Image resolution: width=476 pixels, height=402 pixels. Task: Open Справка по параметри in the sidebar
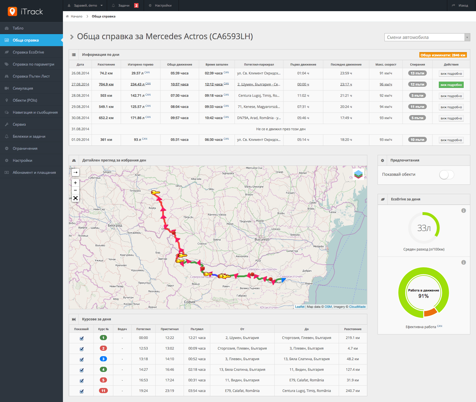(31, 64)
